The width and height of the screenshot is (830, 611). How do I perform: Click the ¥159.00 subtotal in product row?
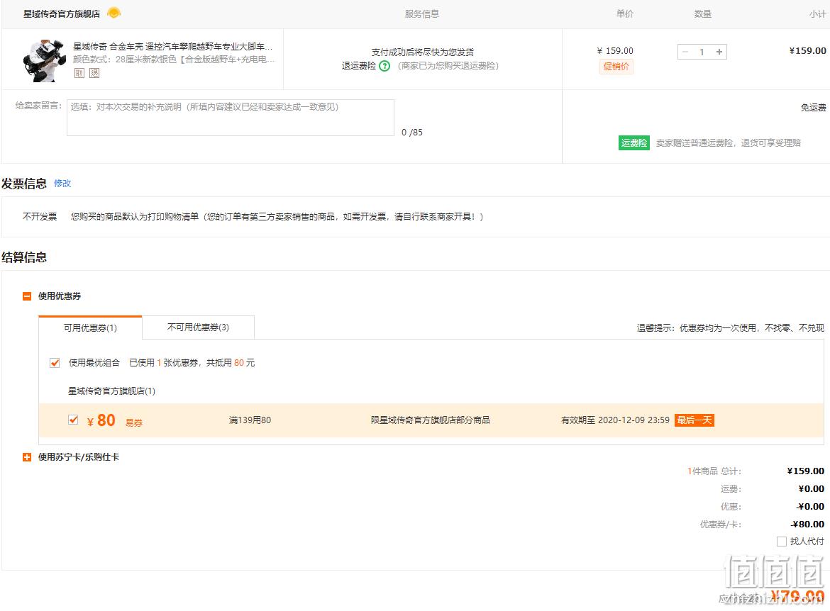point(807,51)
